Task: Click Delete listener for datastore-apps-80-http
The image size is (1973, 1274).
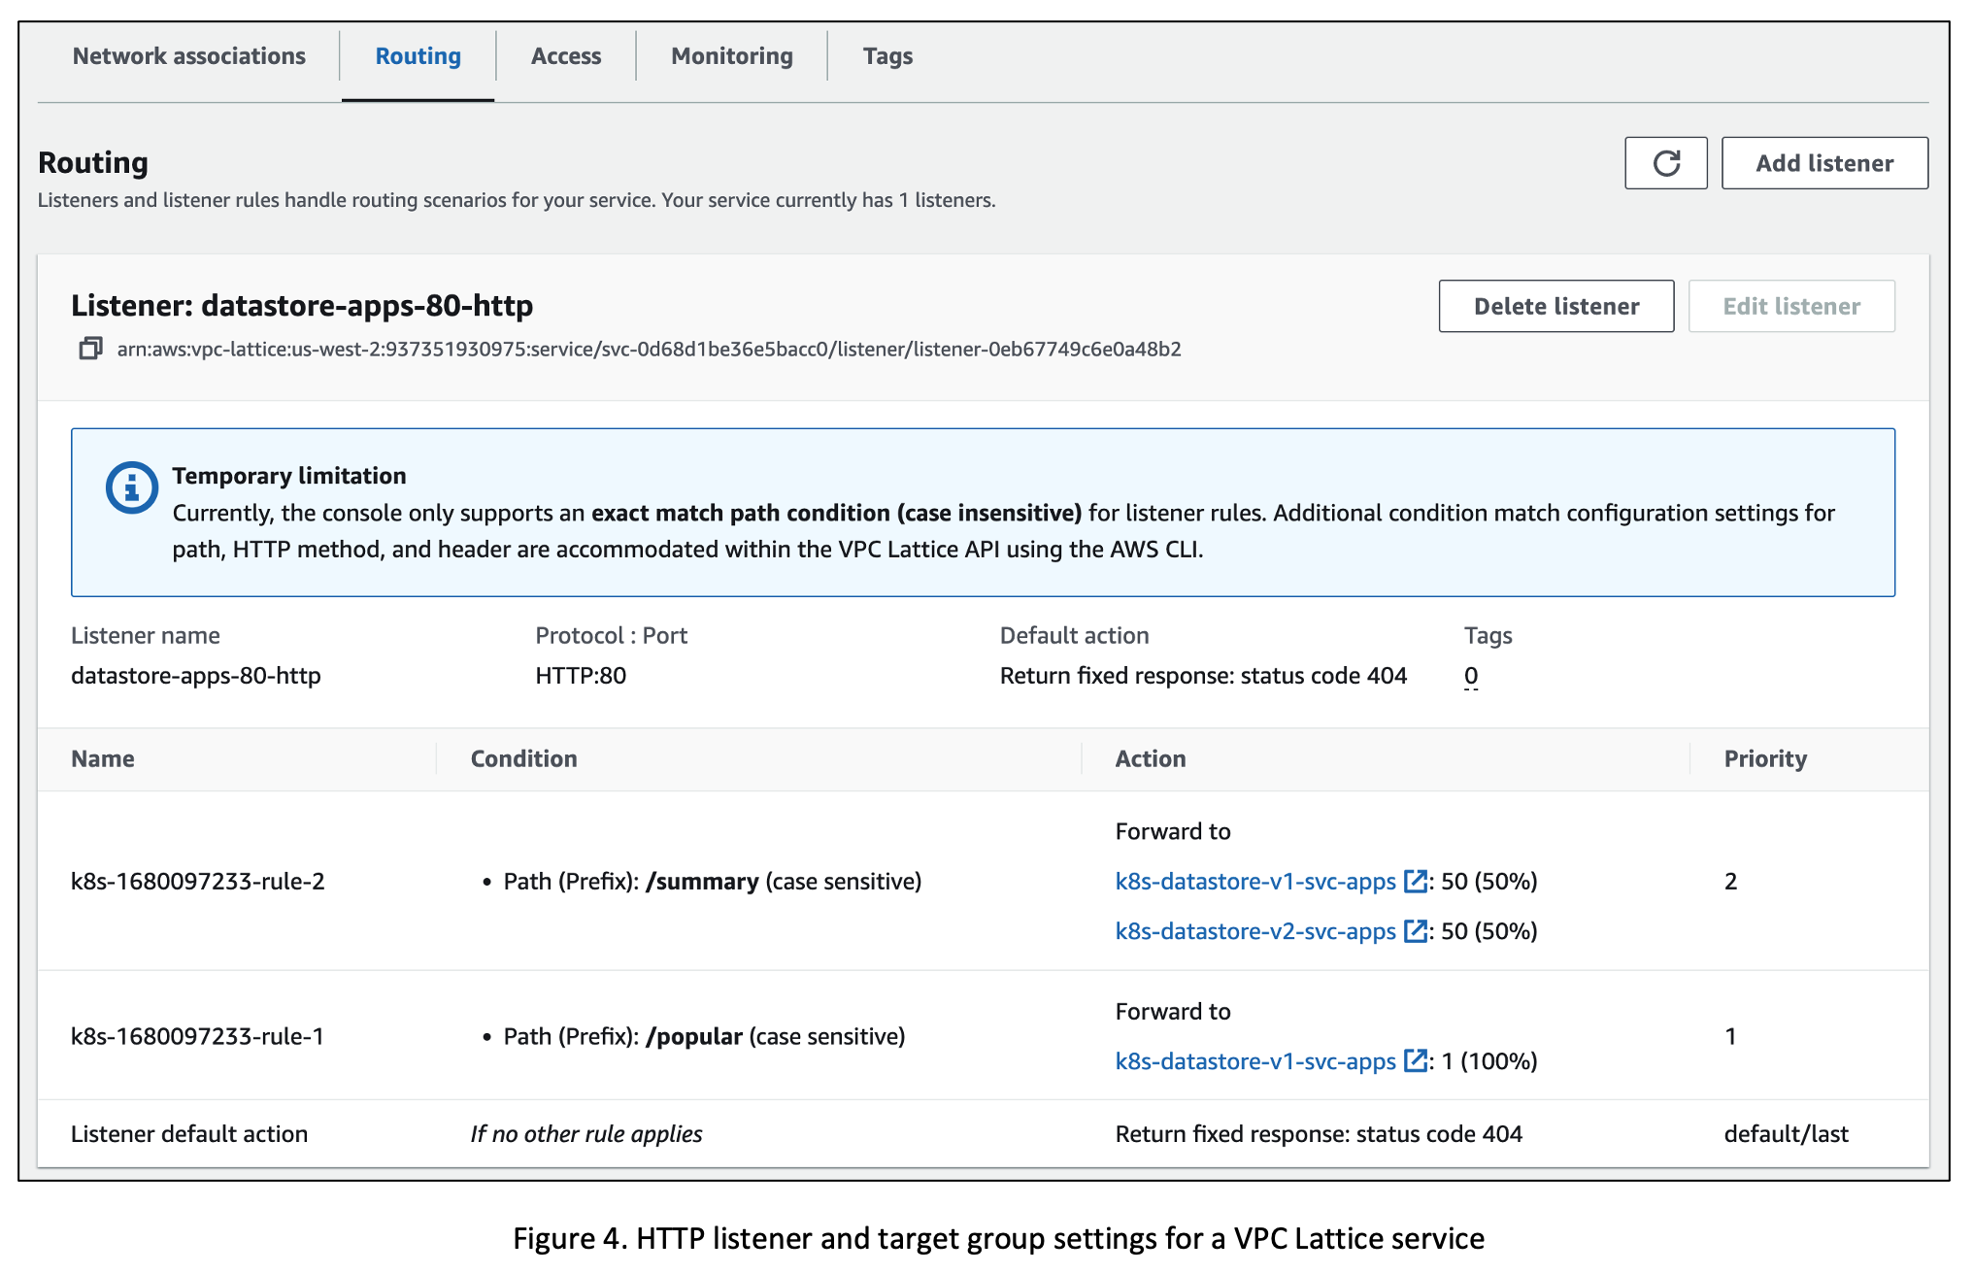Action: (x=1556, y=306)
